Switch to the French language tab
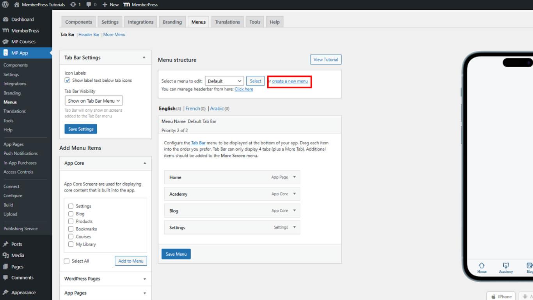The height and width of the screenshot is (300, 533). tap(193, 109)
